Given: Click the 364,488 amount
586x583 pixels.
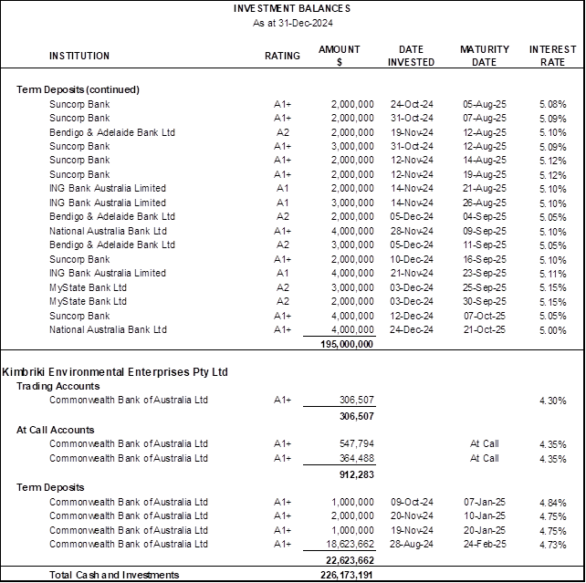Looking at the screenshot, I should (357, 458).
